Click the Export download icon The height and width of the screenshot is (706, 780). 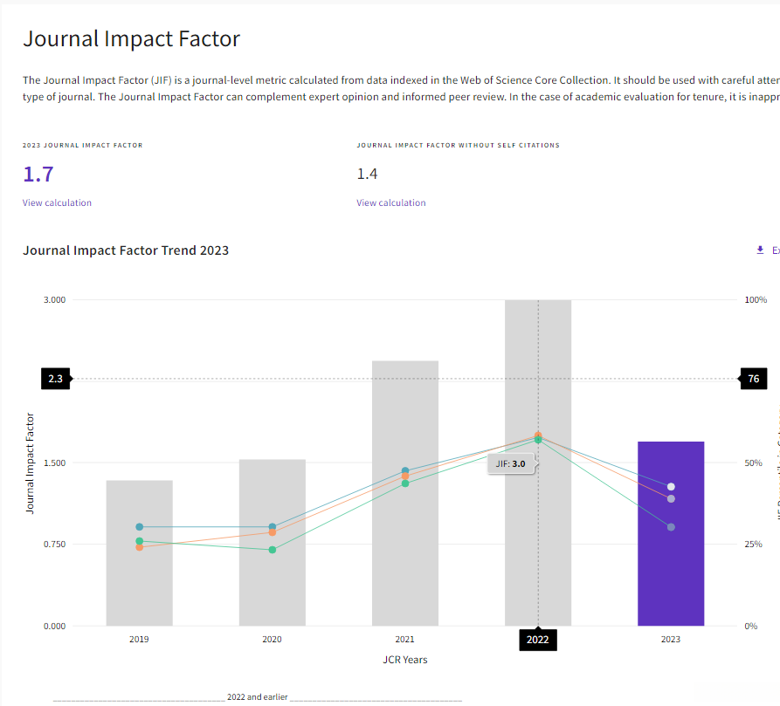[x=760, y=250]
